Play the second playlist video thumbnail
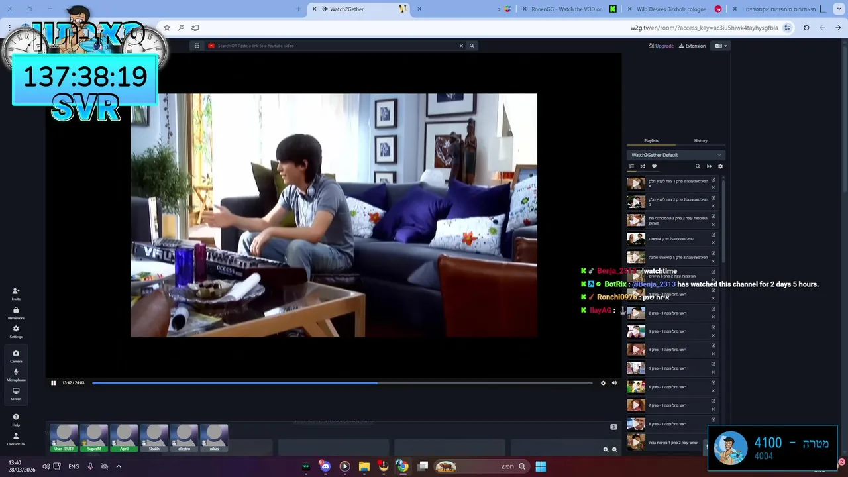The width and height of the screenshot is (848, 477). coord(636,202)
